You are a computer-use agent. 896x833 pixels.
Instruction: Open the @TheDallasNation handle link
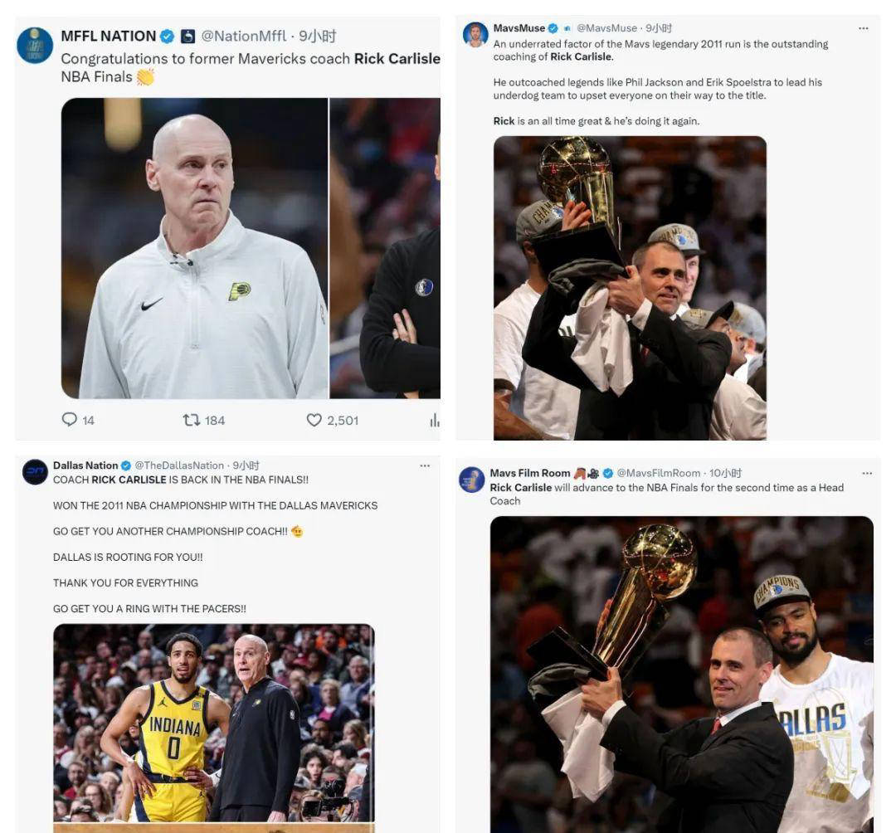(x=179, y=465)
